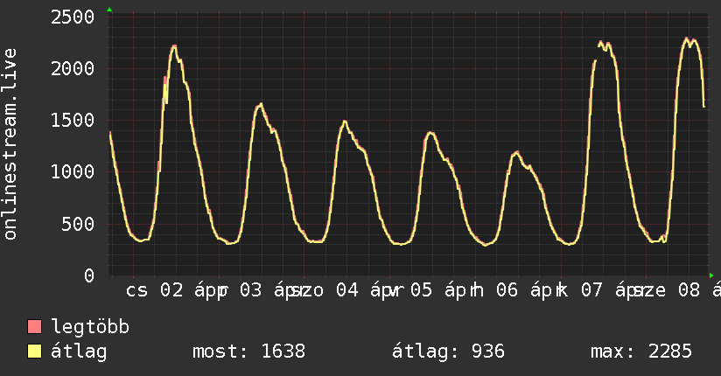Select the átlag legend label beside yellow swatch

pos(80,352)
